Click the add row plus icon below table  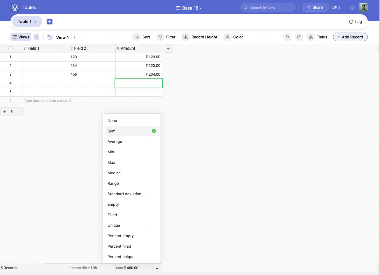tap(5, 112)
